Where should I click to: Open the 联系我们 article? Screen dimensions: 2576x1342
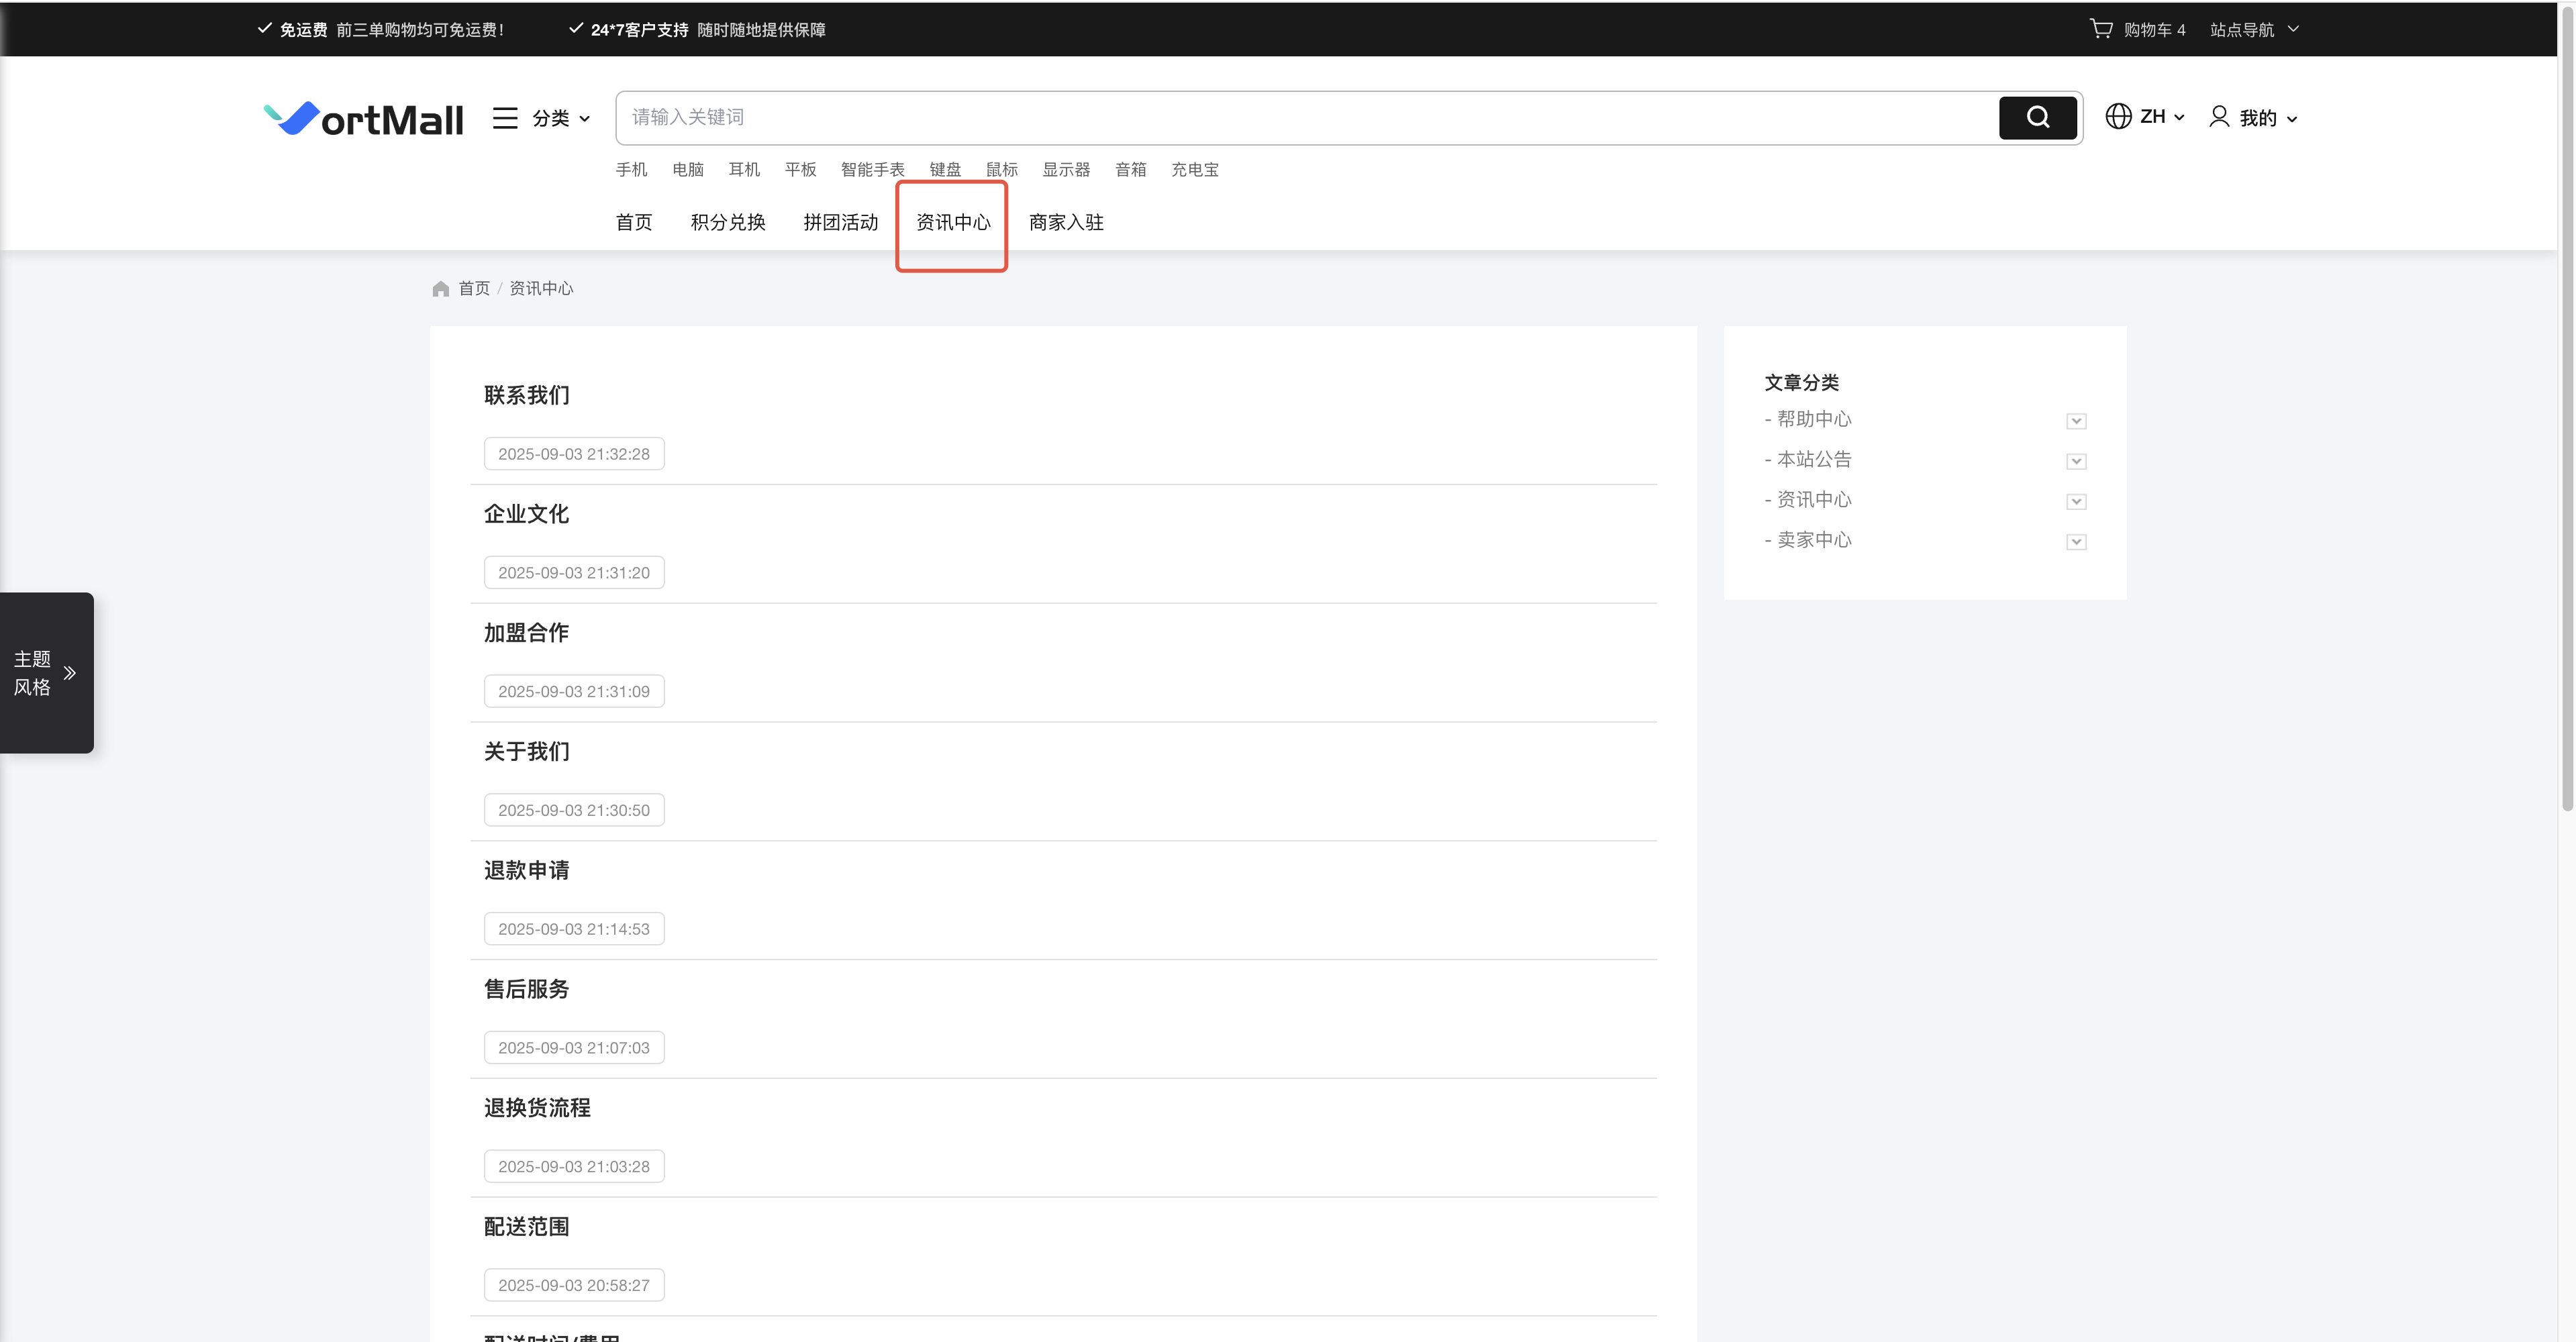click(x=526, y=395)
